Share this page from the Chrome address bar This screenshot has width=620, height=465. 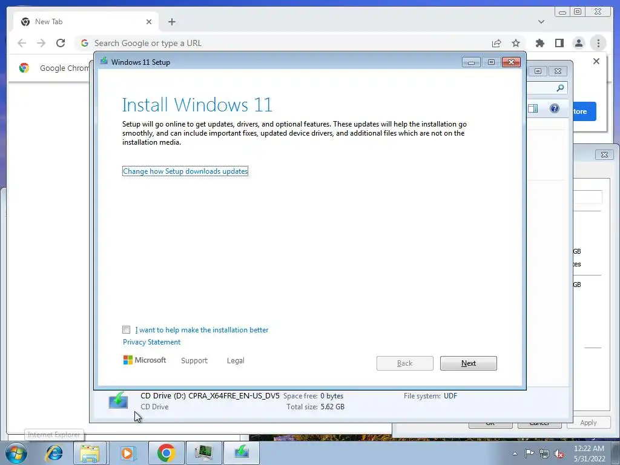coord(496,43)
